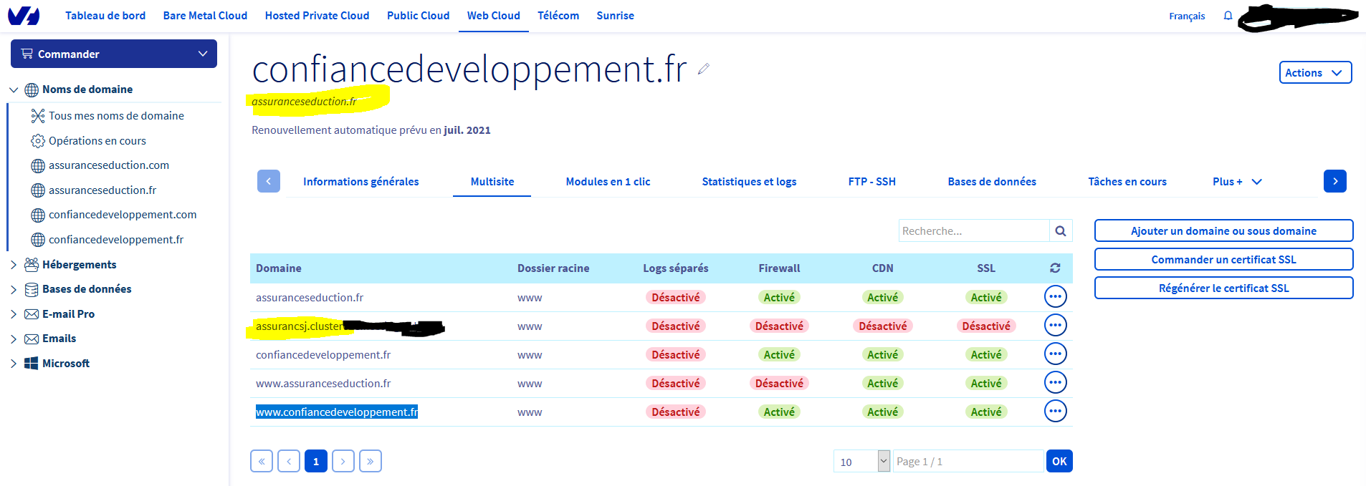Open the notifications bell
This screenshot has height=486, width=1366.
click(1228, 16)
